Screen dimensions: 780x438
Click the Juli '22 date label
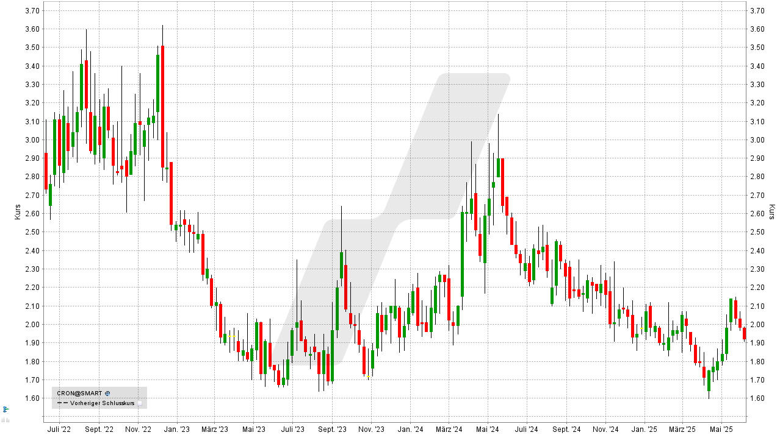(59, 429)
